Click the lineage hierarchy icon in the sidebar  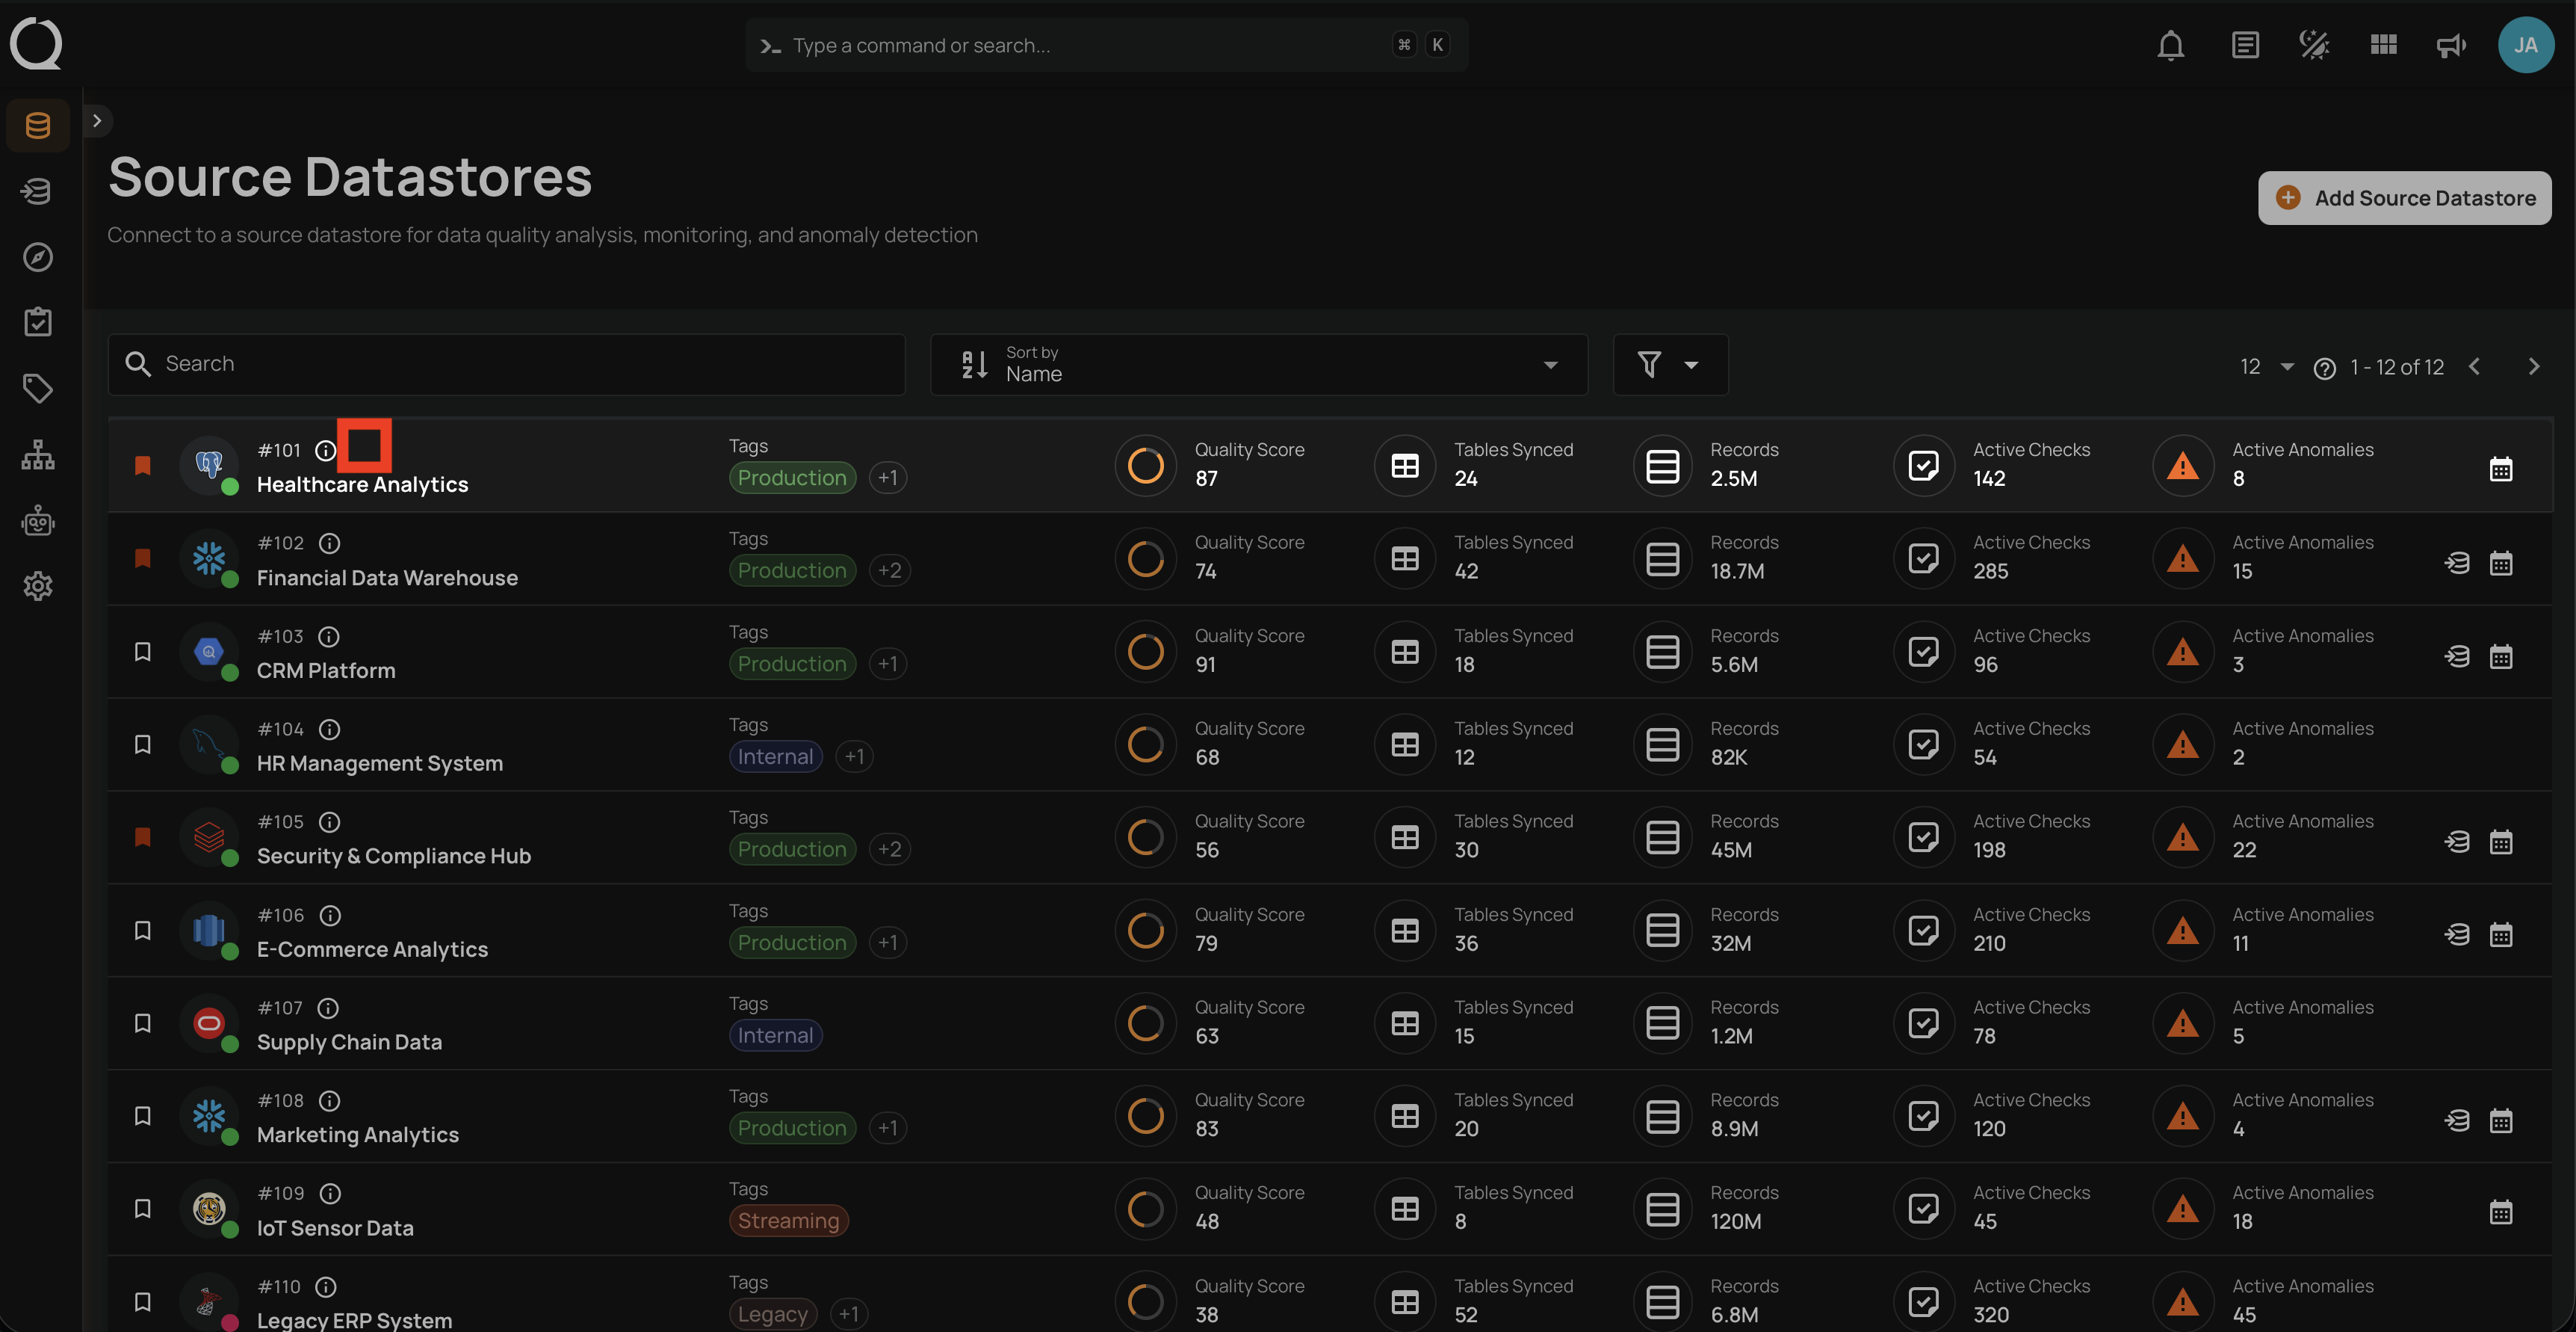coord(37,454)
